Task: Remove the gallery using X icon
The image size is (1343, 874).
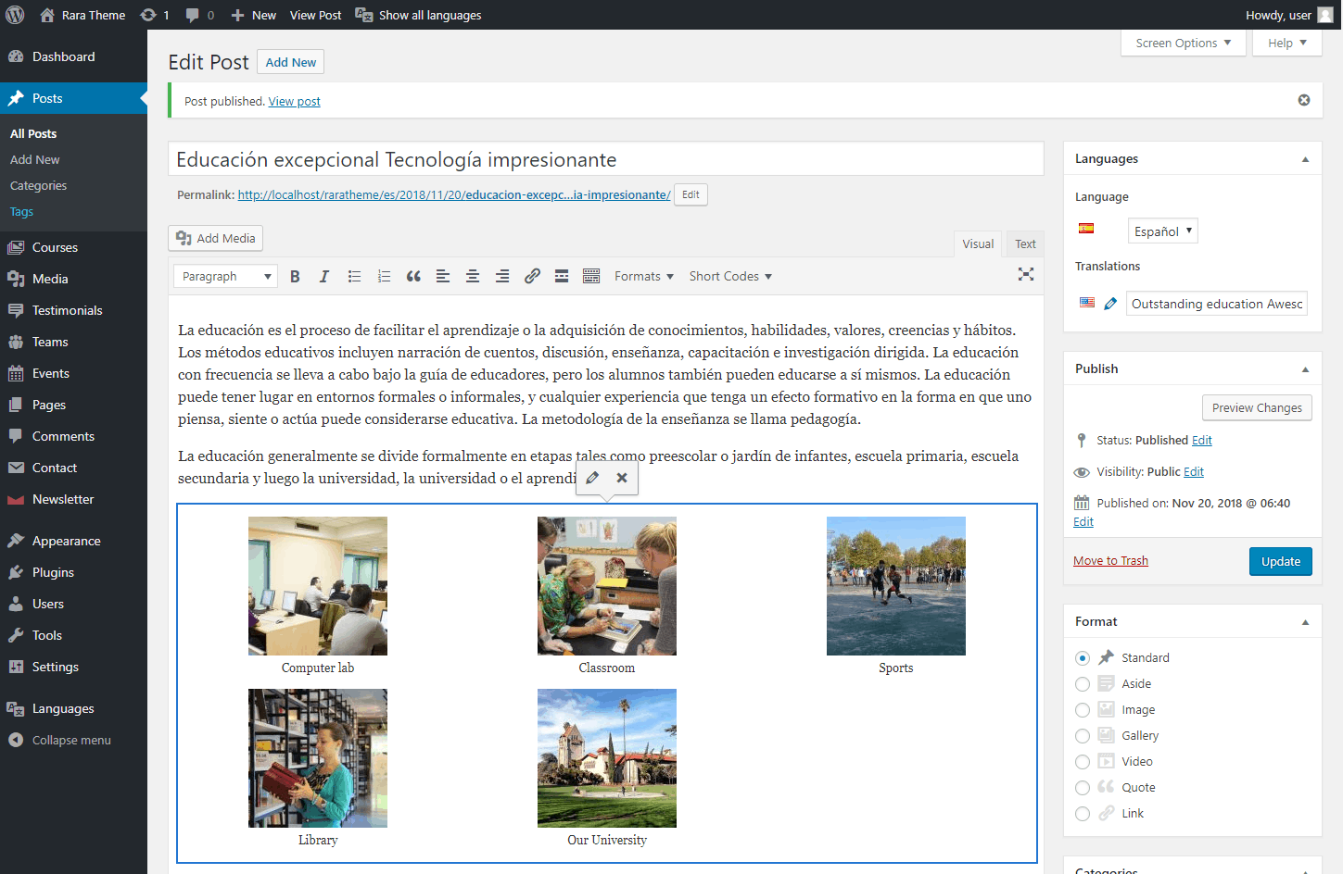Action: 622,478
